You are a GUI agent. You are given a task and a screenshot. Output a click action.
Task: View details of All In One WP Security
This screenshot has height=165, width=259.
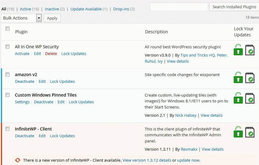point(178,61)
